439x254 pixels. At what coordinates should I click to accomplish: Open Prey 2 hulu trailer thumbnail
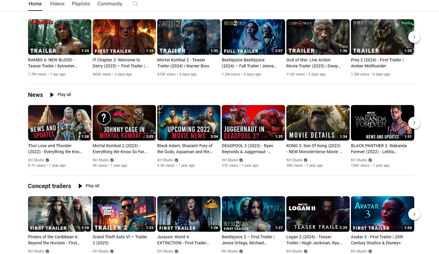[383, 37]
